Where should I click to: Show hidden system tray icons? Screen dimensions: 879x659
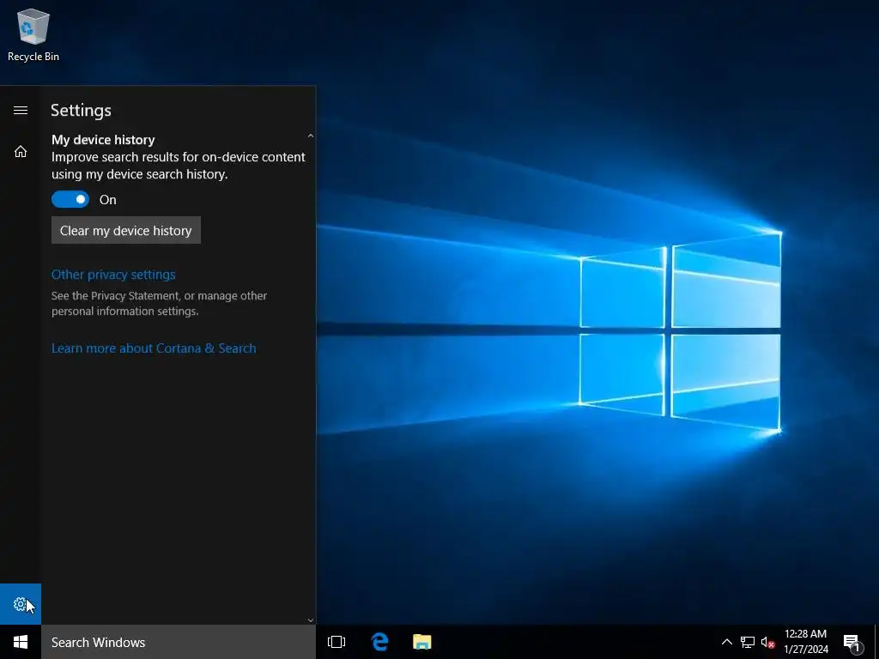726,642
